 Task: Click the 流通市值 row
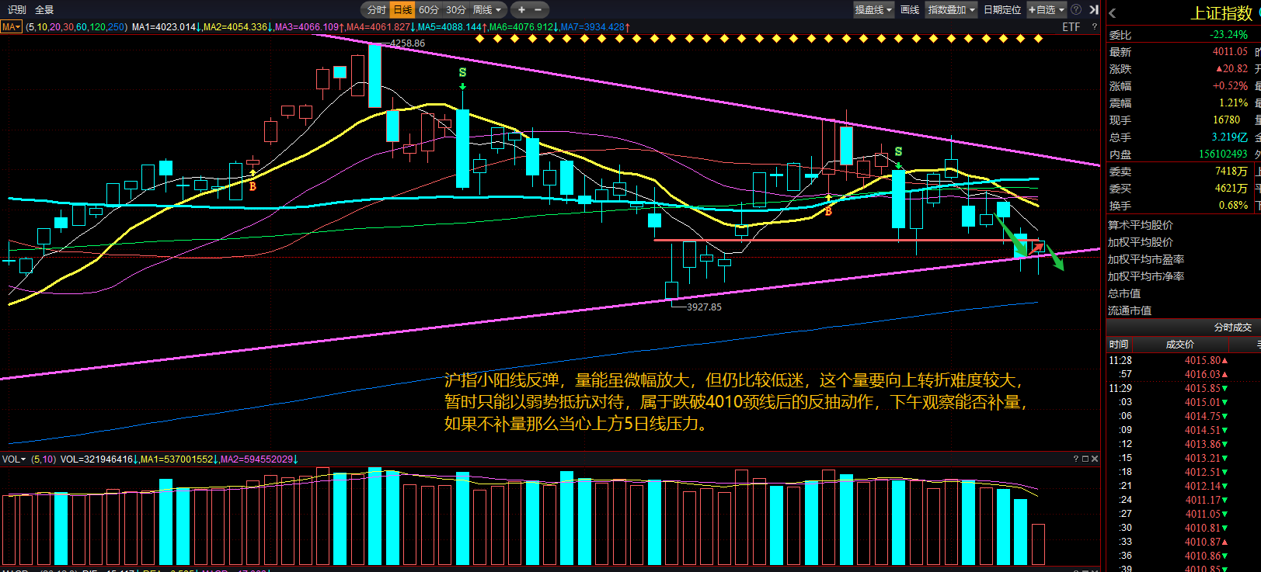pos(1183,310)
